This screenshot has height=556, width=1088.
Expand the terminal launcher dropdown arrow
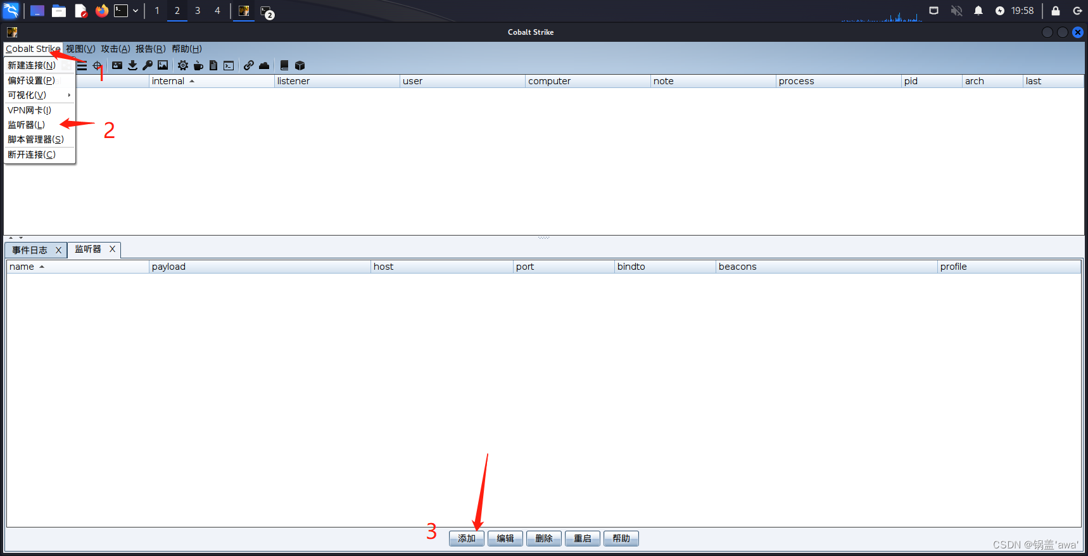(136, 11)
